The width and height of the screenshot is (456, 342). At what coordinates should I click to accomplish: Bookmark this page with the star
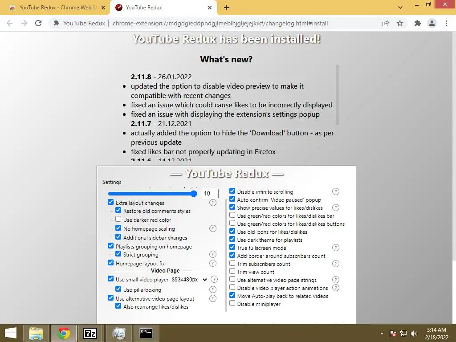tap(400, 23)
